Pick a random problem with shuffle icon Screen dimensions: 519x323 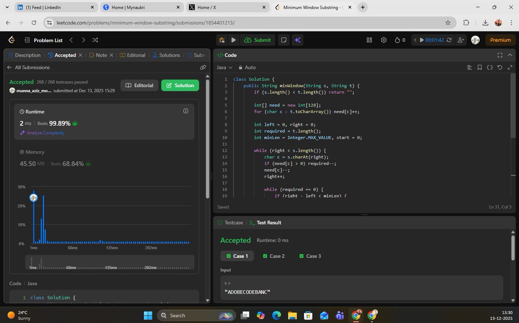pyautogui.click(x=95, y=40)
